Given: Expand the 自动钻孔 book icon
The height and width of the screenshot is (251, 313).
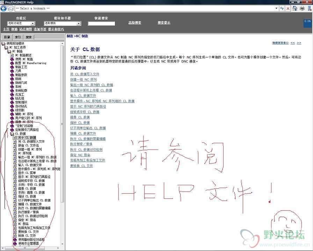Looking at the screenshot, I should click(12, 106).
